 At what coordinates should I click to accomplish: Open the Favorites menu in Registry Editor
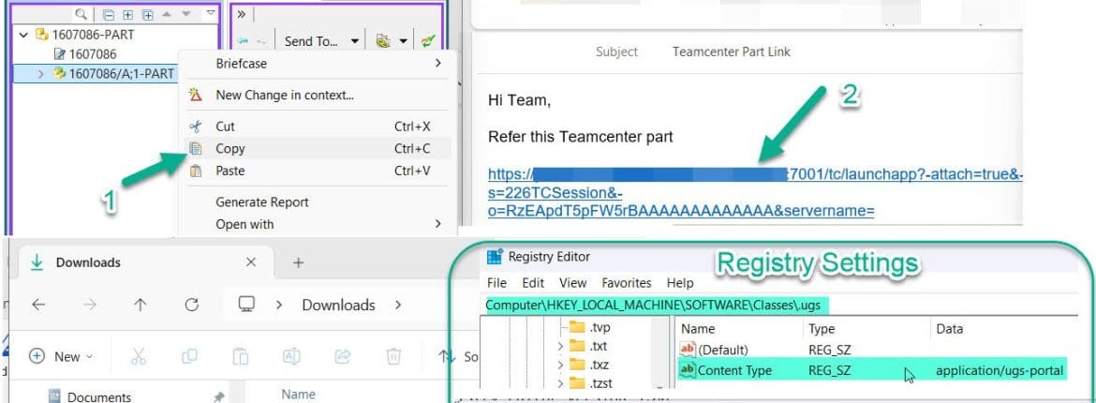627,283
